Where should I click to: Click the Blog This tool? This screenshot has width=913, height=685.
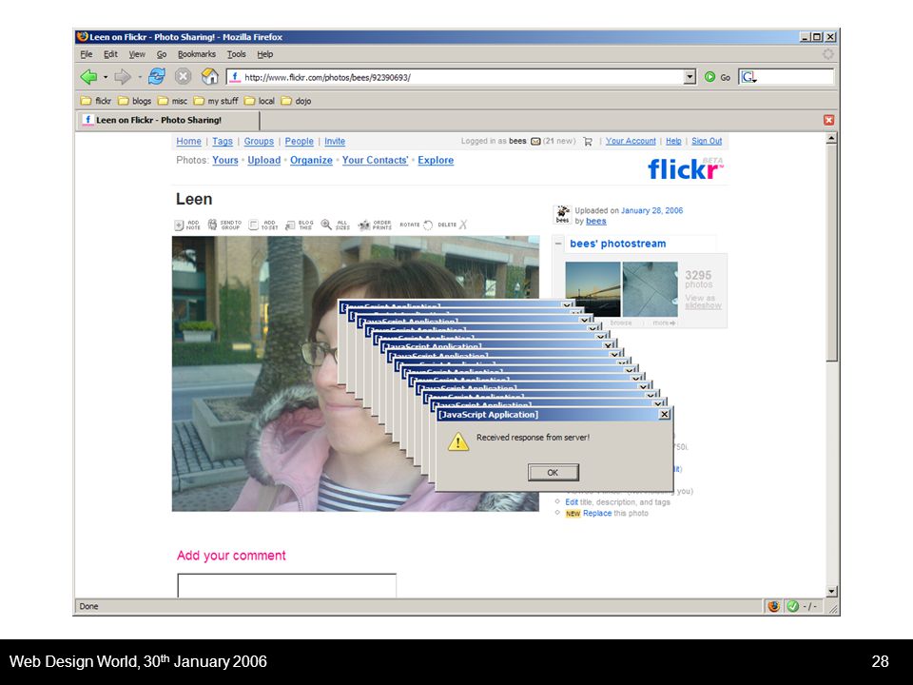click(300, 225)
